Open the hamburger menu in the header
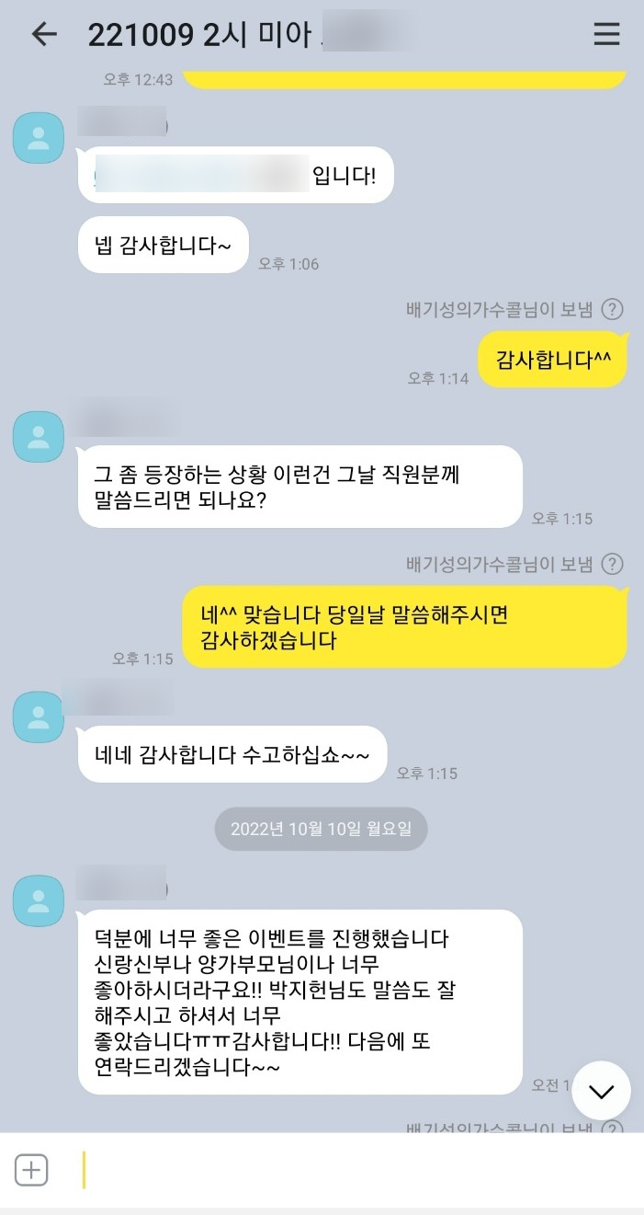The height and width of the screenshot is (1215, 644). coord(606,34)
